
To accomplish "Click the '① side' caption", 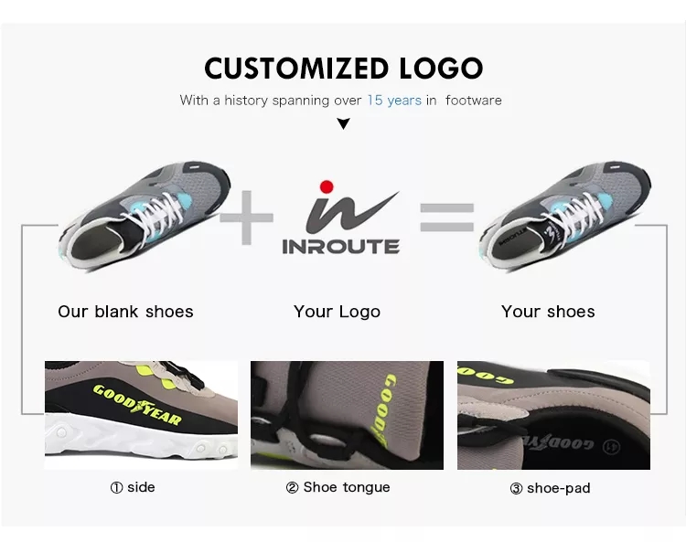I will 133,487.
